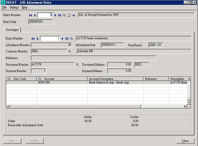
Task: Open the Settings menu
Action: click(14, 8)
